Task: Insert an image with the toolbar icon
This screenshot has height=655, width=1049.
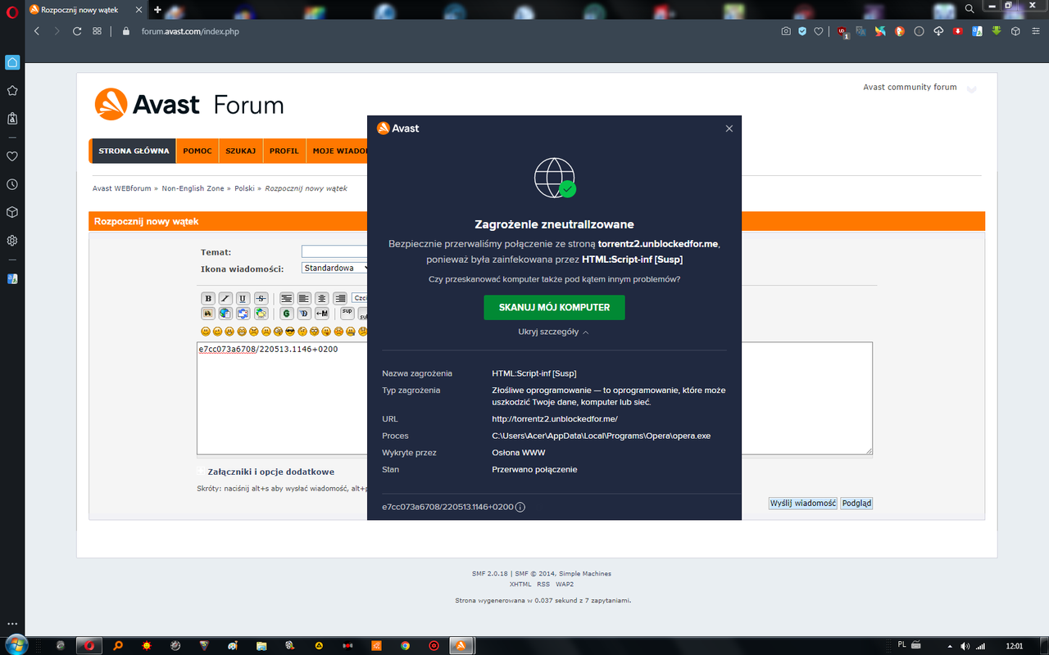Action: [x=208, y=314]
